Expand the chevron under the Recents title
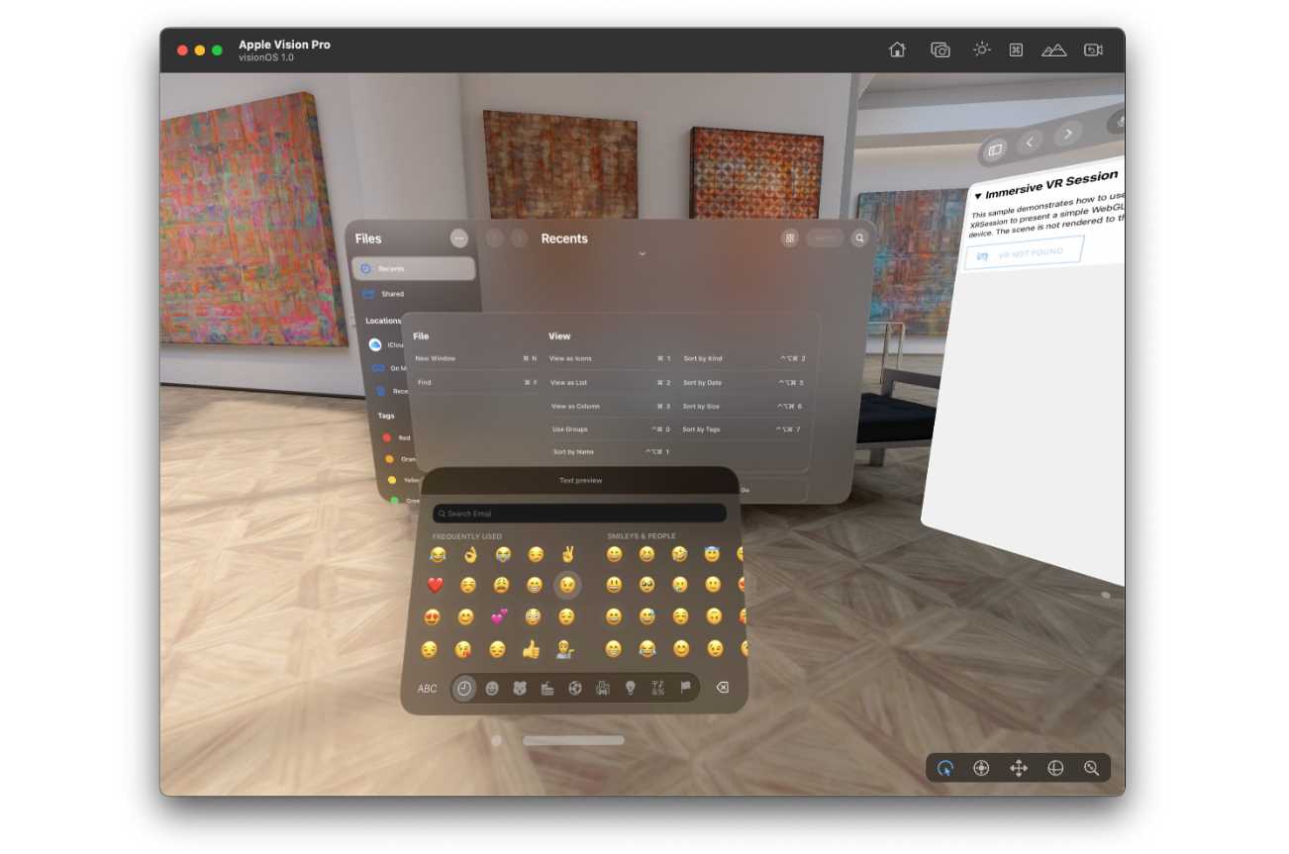 (642, 254)
